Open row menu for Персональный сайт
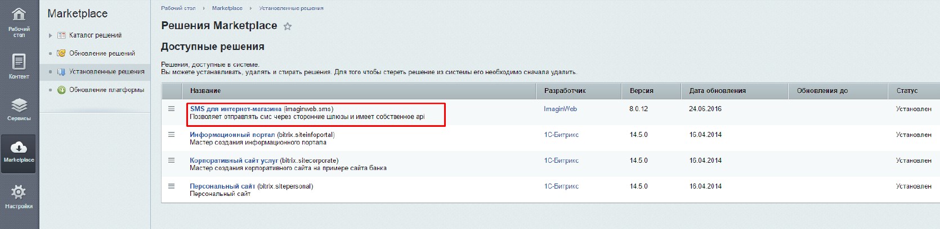 point(172,186)
